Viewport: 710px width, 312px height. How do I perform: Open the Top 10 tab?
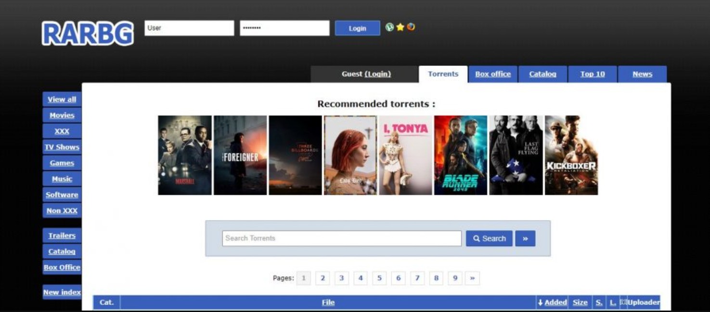pos(593,74)
